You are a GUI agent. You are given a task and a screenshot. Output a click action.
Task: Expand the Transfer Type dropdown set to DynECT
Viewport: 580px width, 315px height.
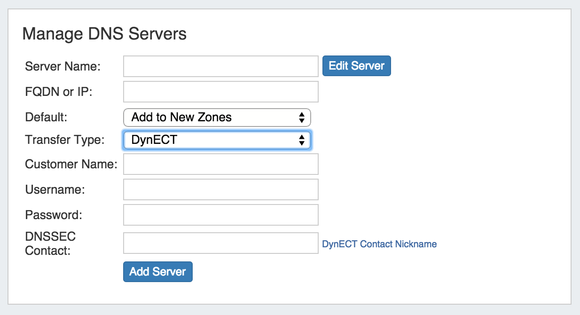pos(217,140)
